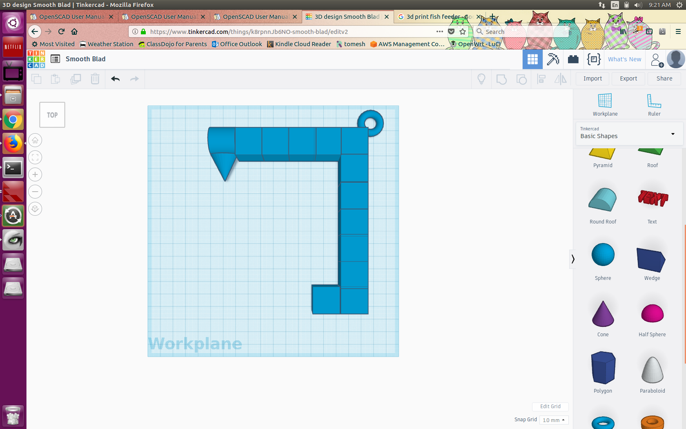Switch to the 3D design grid view

(532, 59)
